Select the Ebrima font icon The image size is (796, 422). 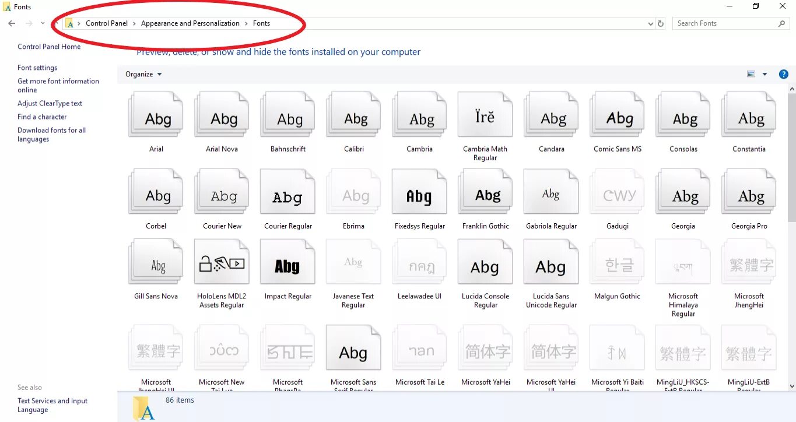point(353,191)
